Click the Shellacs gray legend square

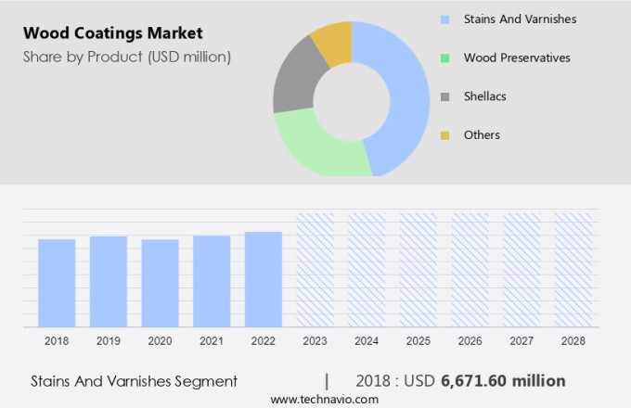click(x=445, y=96)
